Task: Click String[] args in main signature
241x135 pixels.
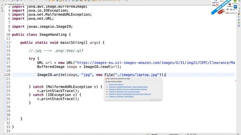Action: point(84,43)
